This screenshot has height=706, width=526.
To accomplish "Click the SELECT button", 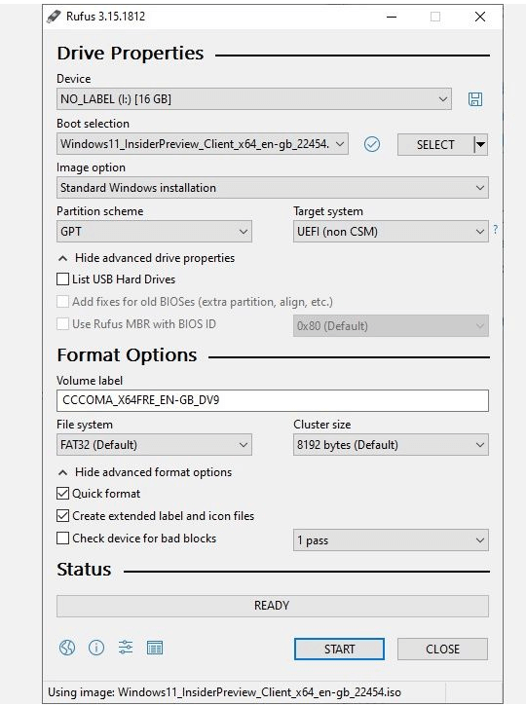I will [x=435, y=144].
